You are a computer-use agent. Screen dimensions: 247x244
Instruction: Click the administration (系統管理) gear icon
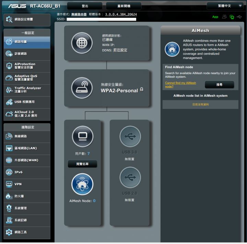[9, 208]
